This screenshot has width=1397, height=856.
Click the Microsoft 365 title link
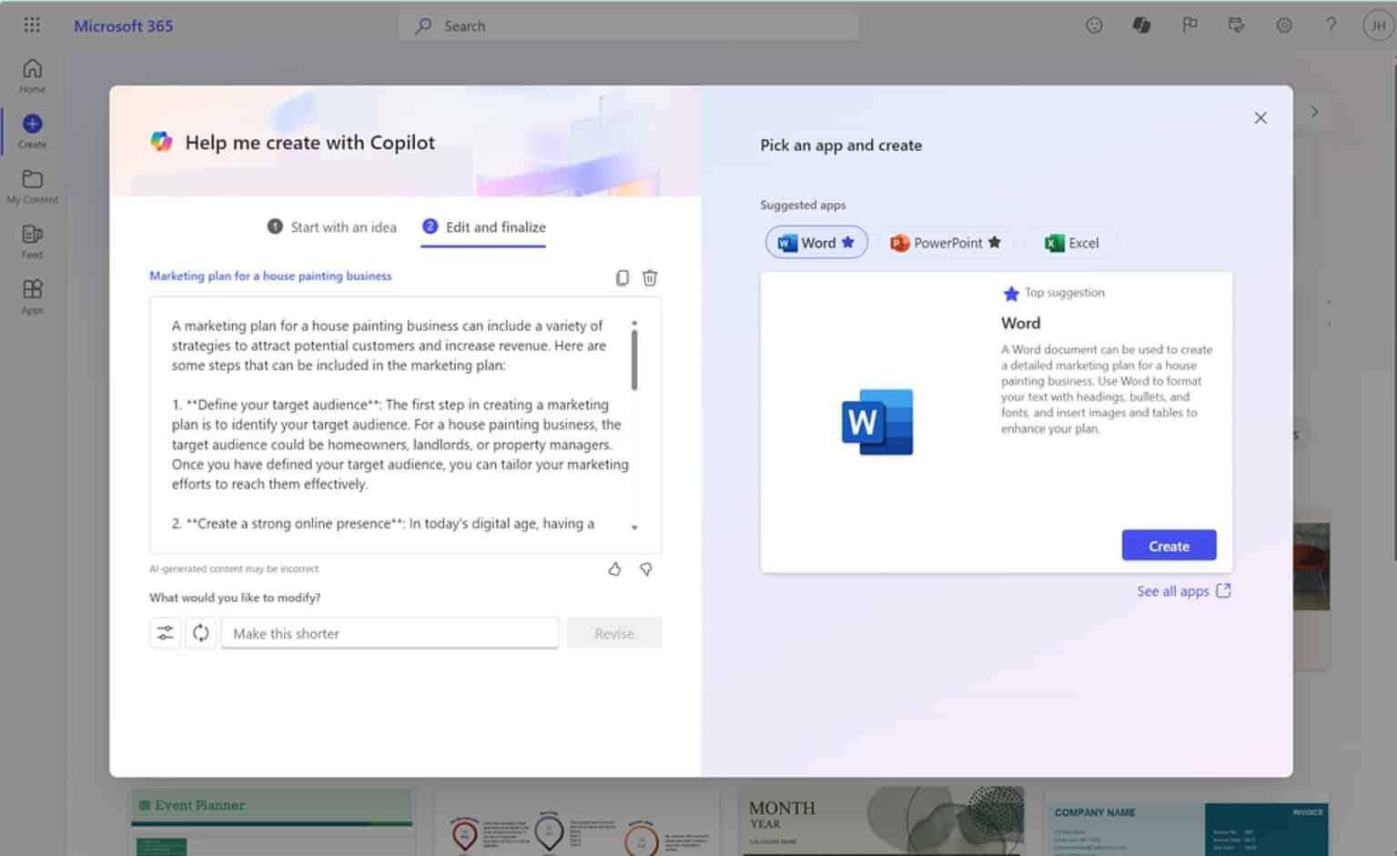click(124, 25)
